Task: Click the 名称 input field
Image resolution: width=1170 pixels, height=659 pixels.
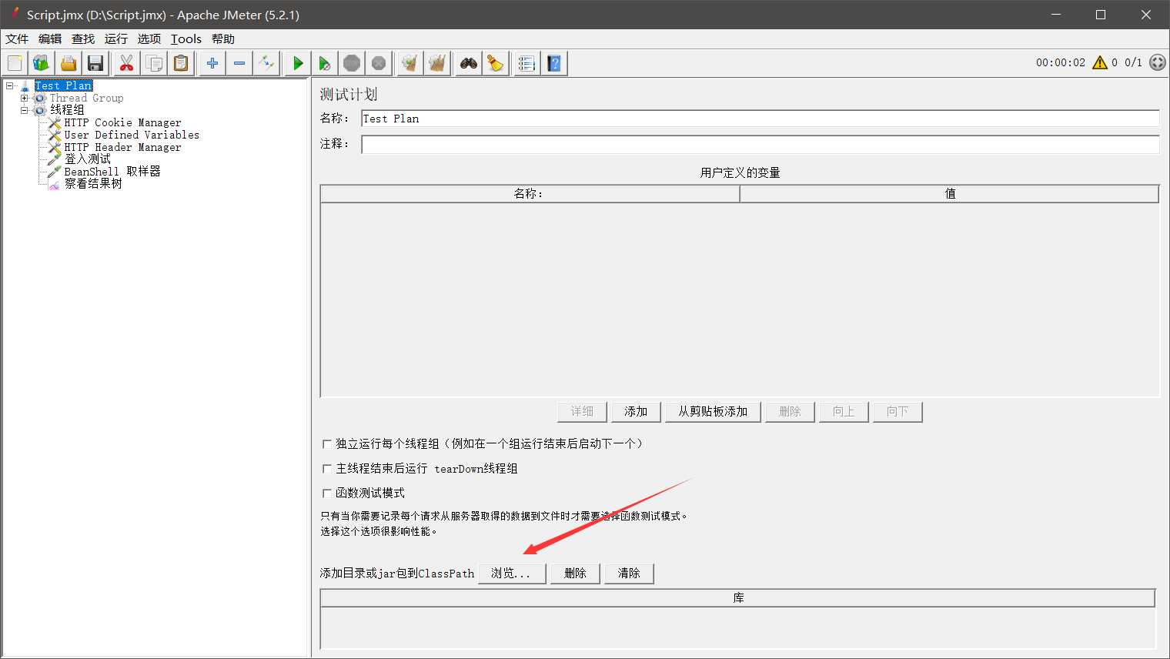Action: 760,119
